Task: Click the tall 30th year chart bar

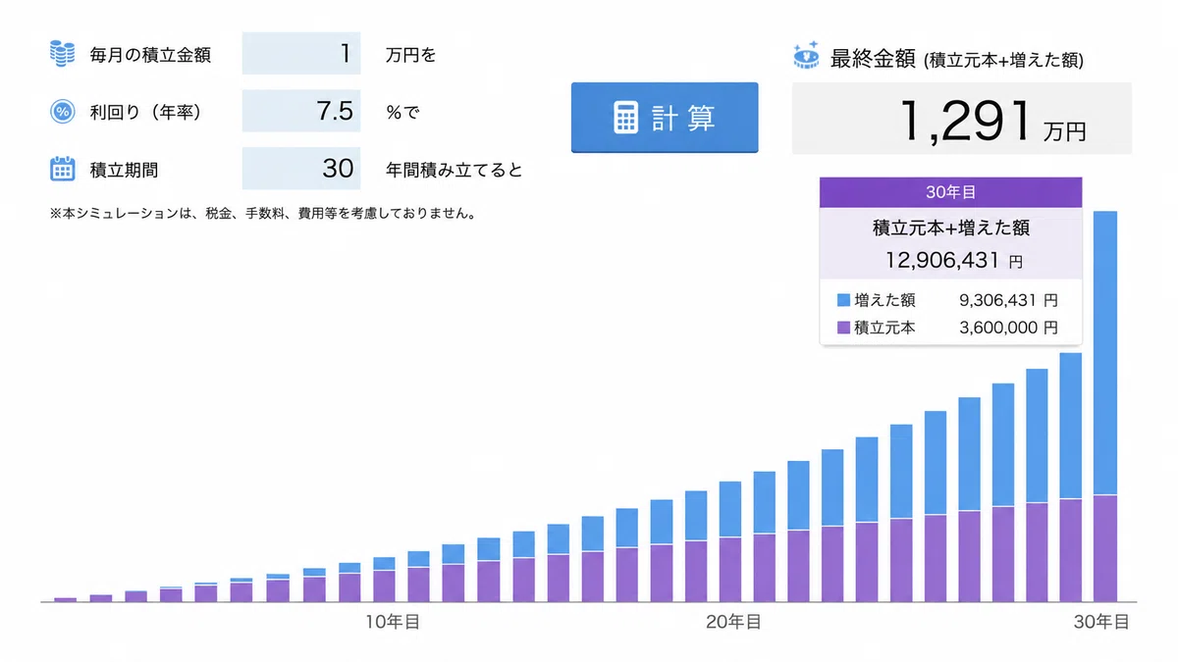Action: [x=1105, y=406]
